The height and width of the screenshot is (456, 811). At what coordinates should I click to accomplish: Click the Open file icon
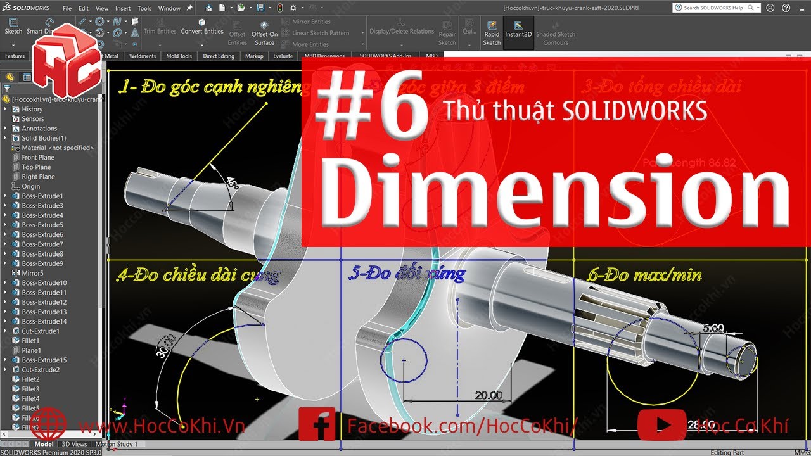click(241, 8)
